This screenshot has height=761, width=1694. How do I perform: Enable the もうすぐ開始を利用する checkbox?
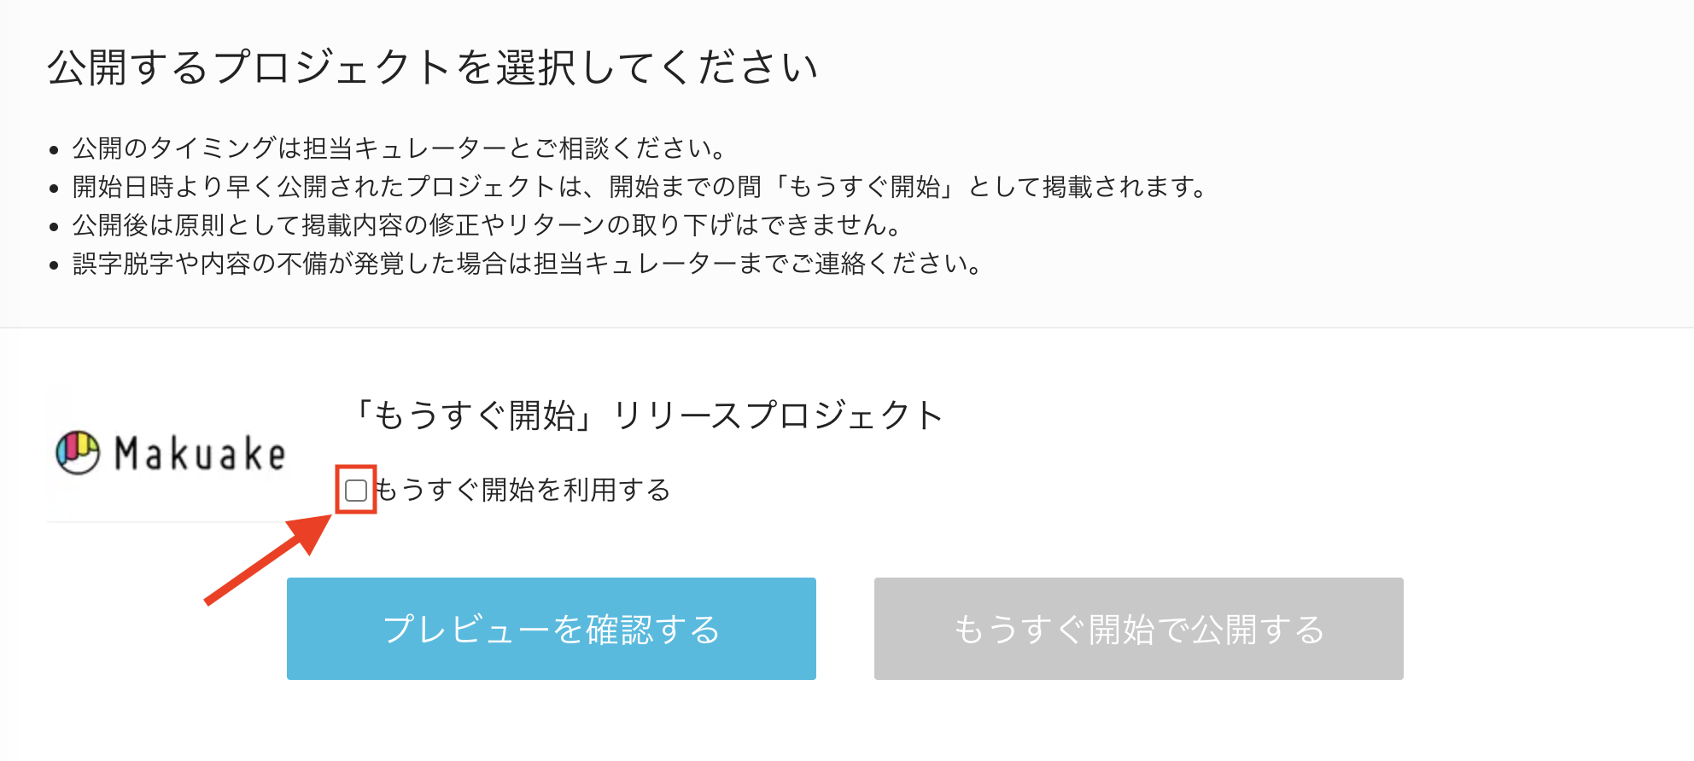point(356,490)
